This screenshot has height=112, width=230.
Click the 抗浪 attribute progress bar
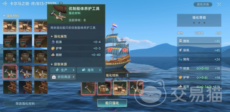coord(199,71)
